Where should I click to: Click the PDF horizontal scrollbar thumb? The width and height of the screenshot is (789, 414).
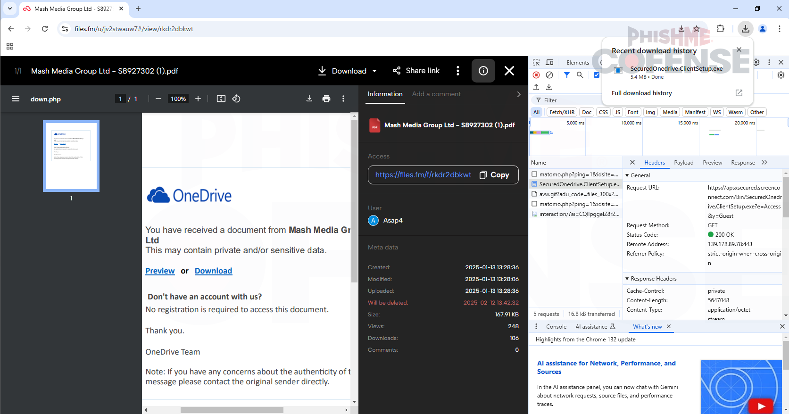pos(232,410)
